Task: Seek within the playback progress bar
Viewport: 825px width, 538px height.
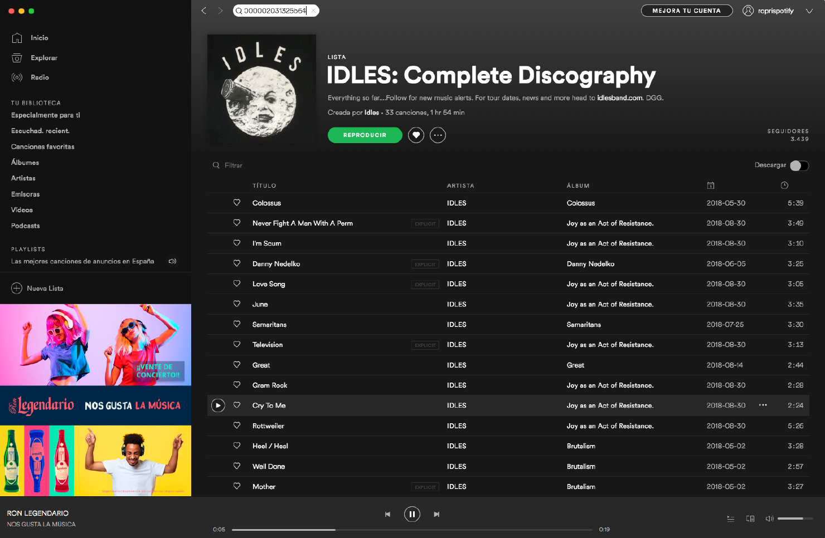Action: tap(412, 530)
